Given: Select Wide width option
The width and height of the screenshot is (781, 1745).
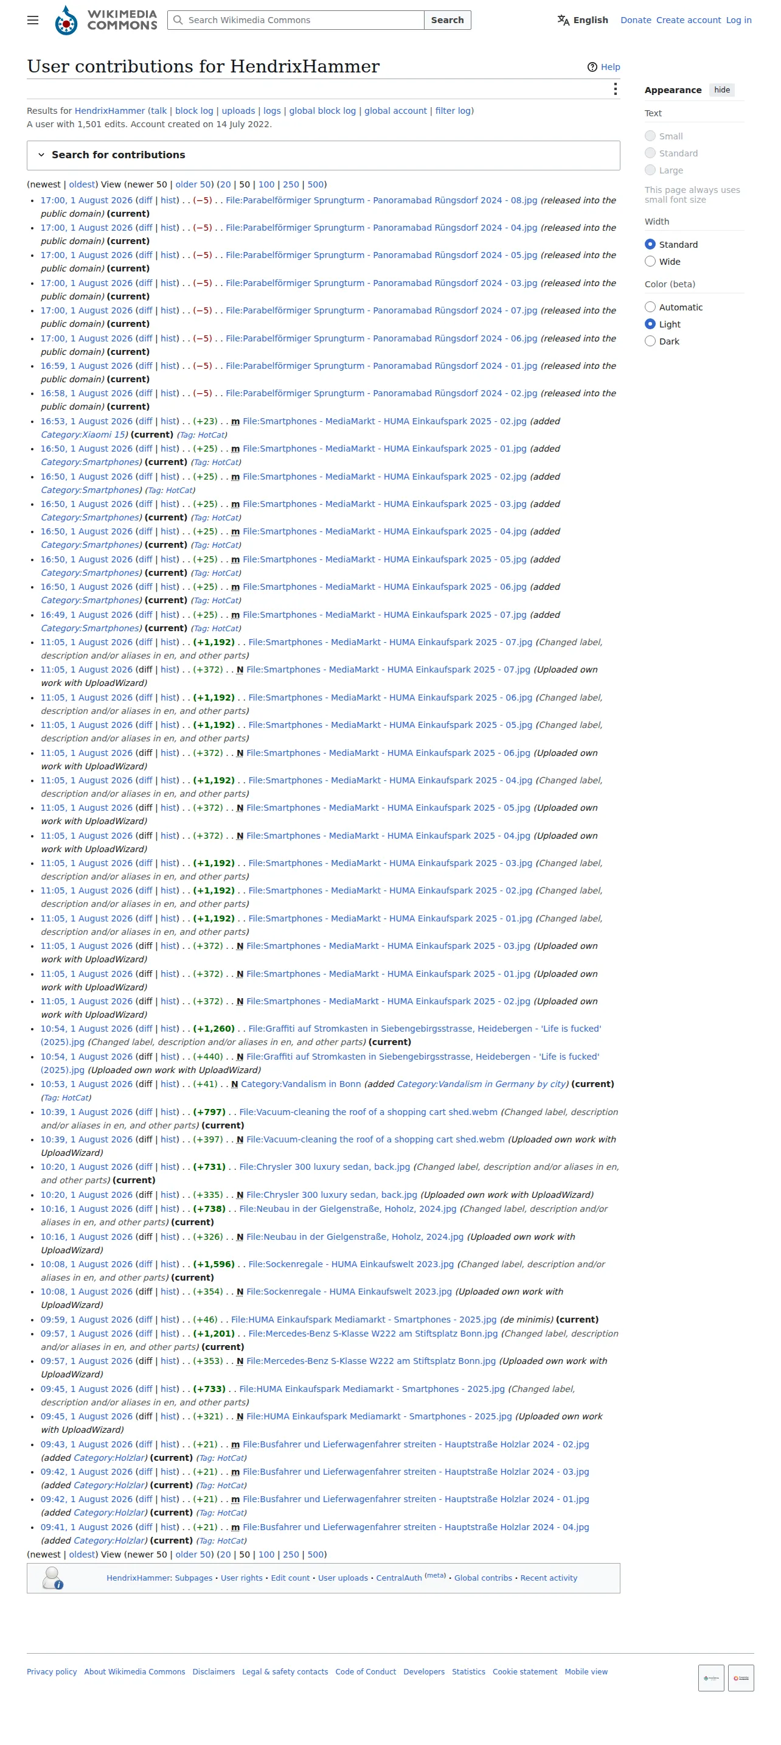Looking at the screenshot, I should pos(650,262).
